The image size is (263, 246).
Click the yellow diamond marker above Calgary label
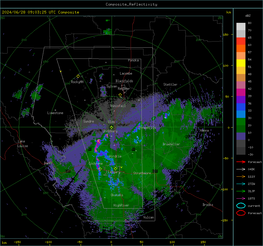[115, 168]
